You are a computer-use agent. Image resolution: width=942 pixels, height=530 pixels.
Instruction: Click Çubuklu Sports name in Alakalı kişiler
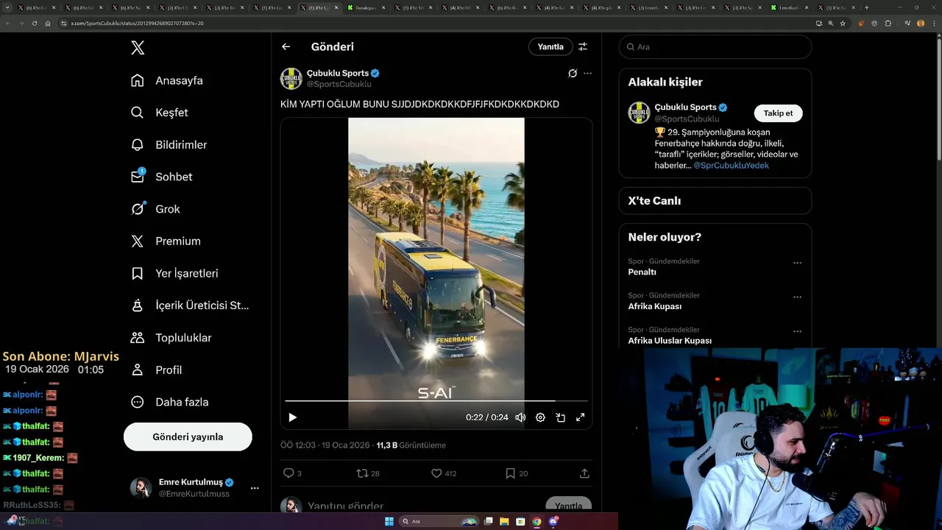685,107
